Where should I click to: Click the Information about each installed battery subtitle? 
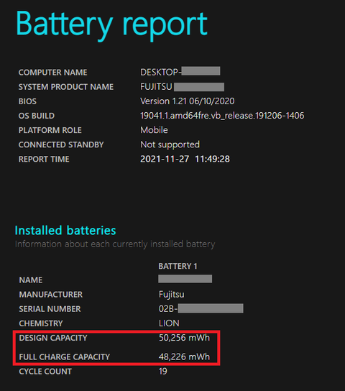[115, 244]
